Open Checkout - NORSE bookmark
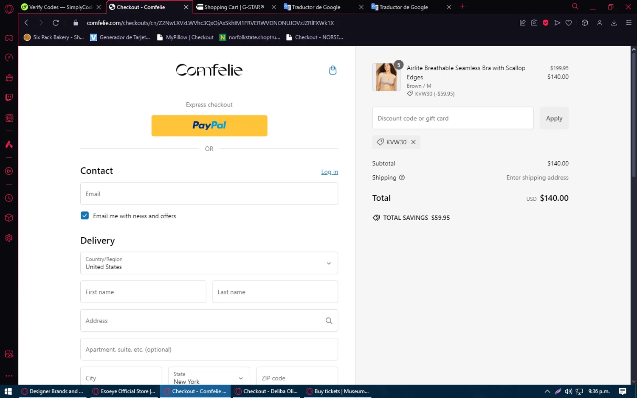The image size is (637, 398). [x=315, y=37]
